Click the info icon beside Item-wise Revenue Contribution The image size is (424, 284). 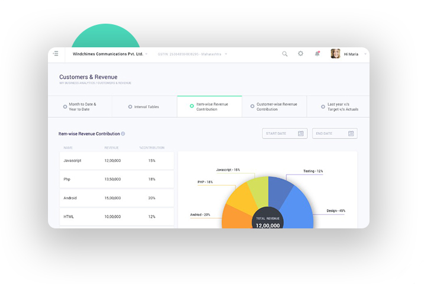coord(123,134)
